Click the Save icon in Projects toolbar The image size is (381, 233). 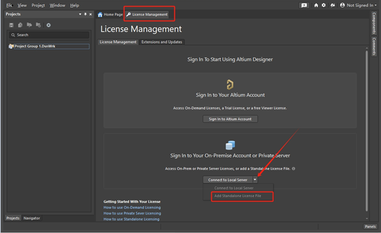click(x=11, y=25)
